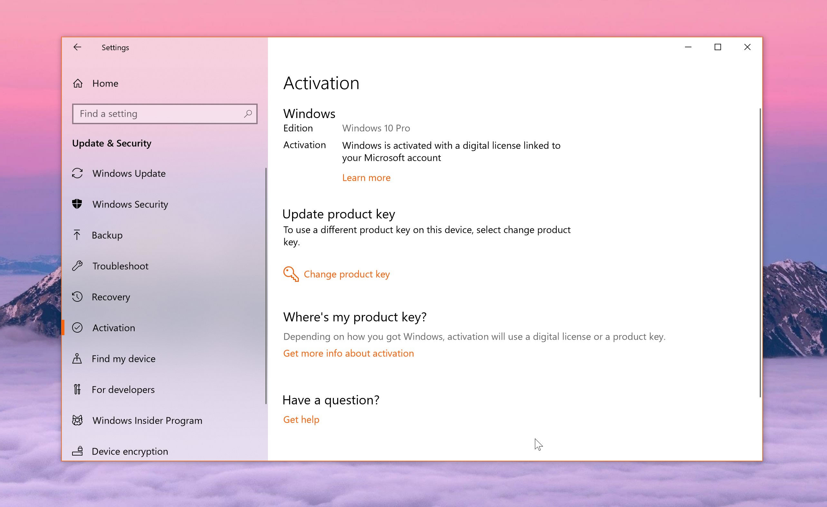This screenshot has height=507, width=827.
Task: Click the Troubleshoot wrench icon
Action: coord(77,266)
